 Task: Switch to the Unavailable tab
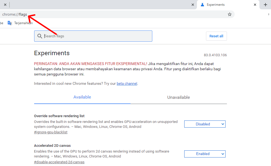pos(178,97)
